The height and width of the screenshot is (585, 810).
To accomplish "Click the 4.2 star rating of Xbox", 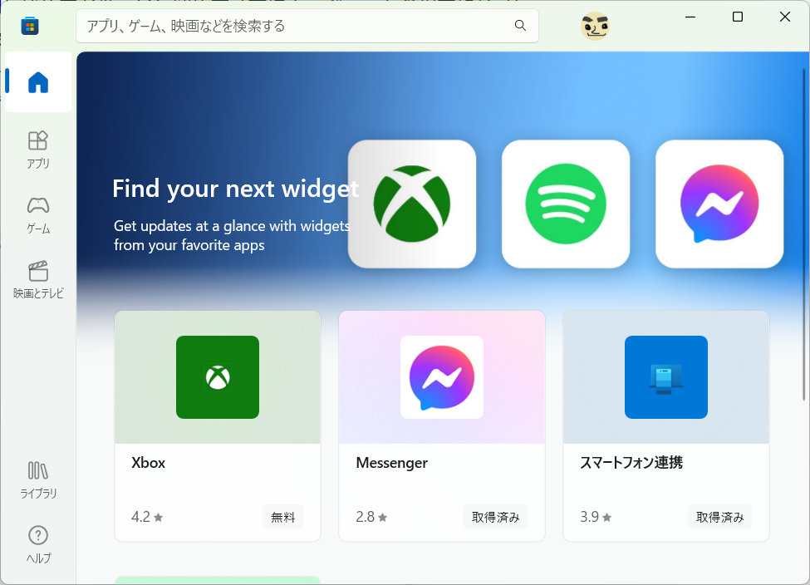I will click(x=147, y=517).
